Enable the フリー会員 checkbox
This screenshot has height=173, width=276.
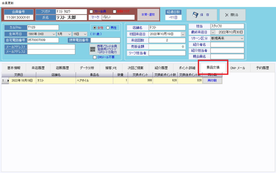coord(91,12)
